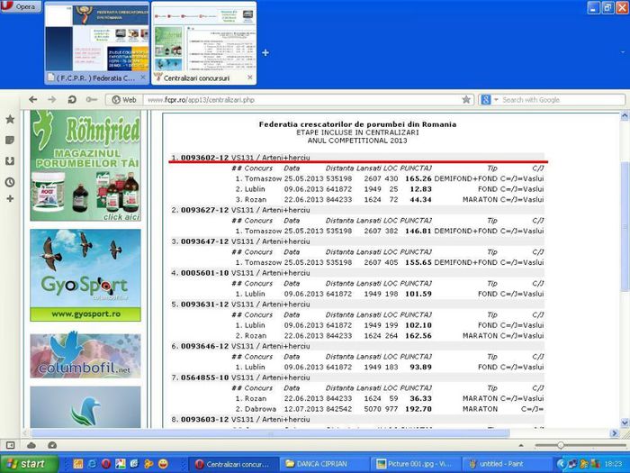Open the columbofil.net banner
Screen dimensions: 630x473
85,356
